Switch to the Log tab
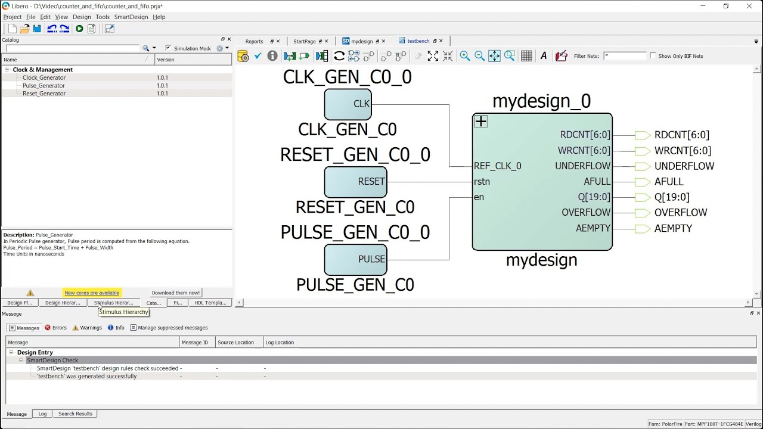The image size is (763, 429). click(x=42, y=414)
